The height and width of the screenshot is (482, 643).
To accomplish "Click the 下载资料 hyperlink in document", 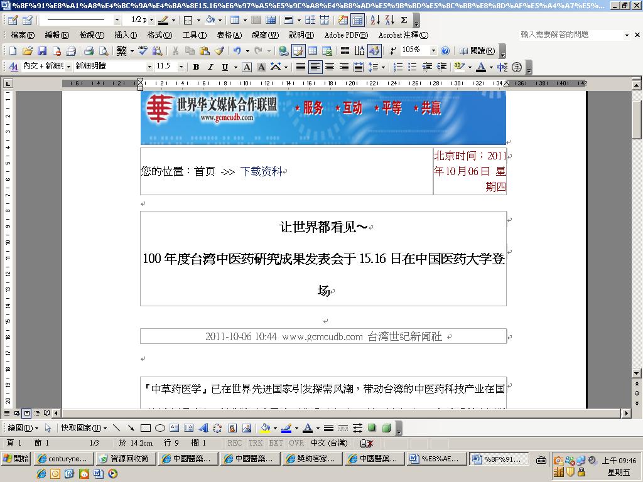I will pos(261,171).
